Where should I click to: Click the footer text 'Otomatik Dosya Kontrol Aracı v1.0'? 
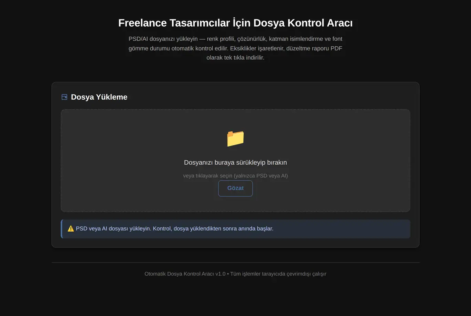[x=185, y=274]
